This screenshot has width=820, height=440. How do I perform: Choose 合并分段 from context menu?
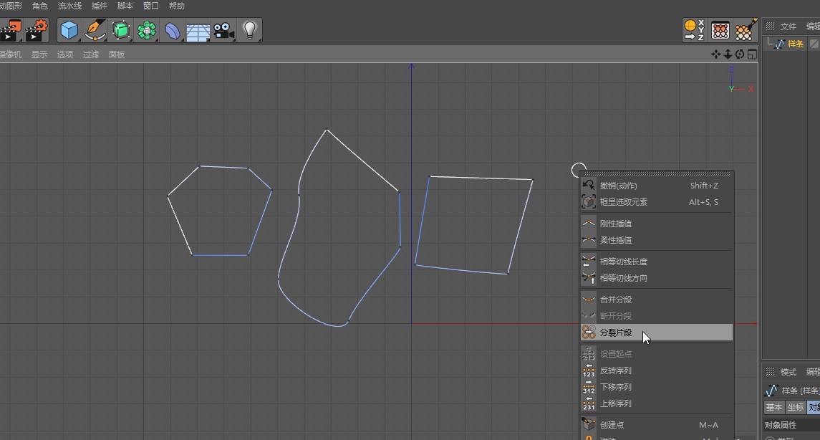(656, 300)
